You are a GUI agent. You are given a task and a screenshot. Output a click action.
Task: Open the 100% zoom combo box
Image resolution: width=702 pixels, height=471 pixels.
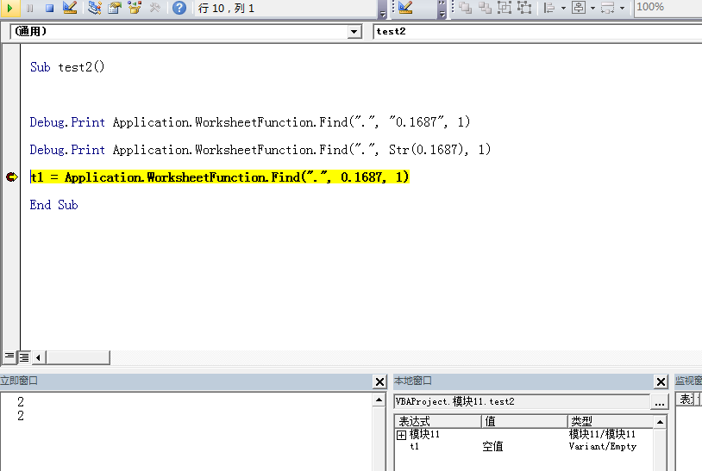click(x=668, y=8)
